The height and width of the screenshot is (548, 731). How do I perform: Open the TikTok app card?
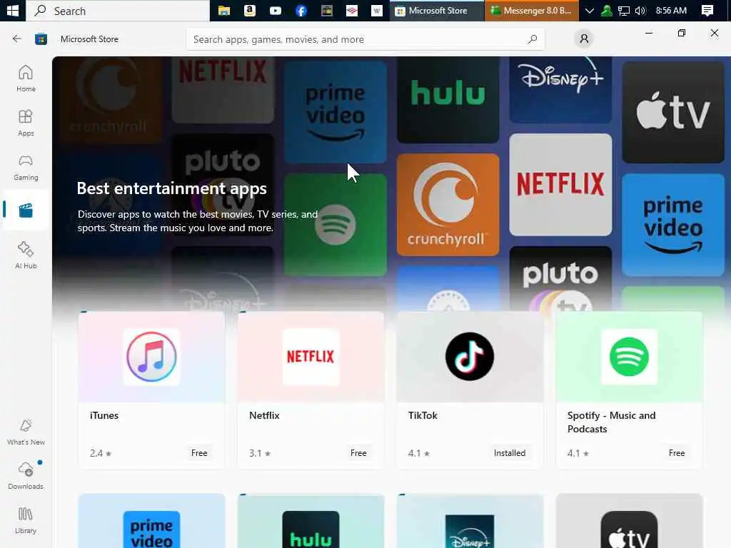pyautogui.click(x=470, y=390)
